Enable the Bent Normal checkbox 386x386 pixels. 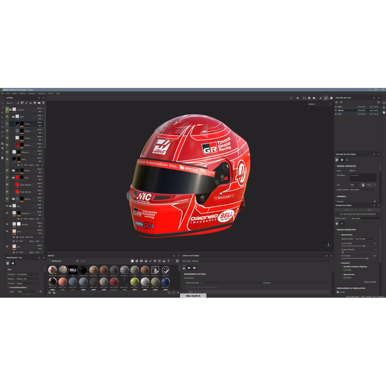[345, 278]
